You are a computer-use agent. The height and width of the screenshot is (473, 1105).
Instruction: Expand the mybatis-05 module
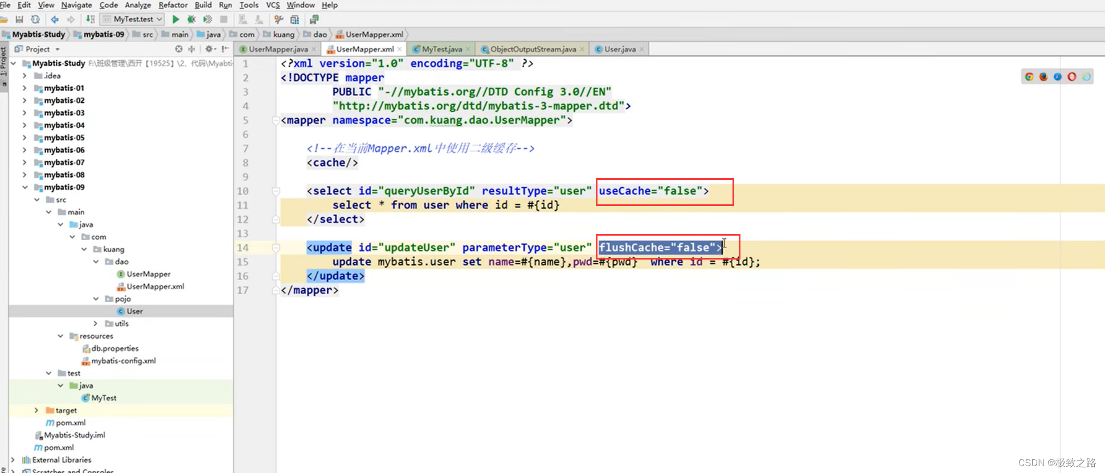click(x=24, y=138)
